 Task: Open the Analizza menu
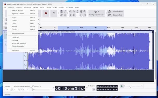point(61,8)
